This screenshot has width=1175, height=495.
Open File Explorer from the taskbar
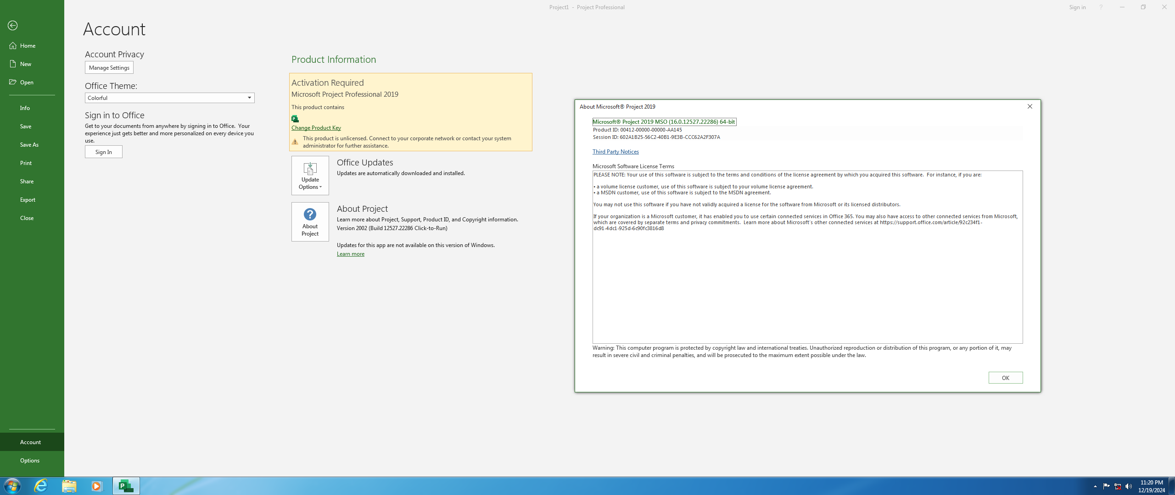pos(69,486)
